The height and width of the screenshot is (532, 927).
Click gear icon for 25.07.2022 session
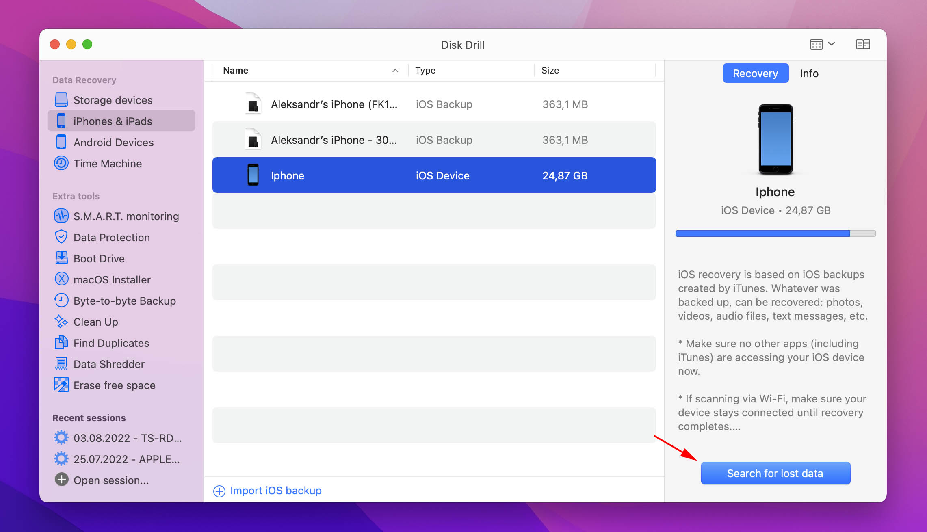pyautogui.click(x=61, y=459)
